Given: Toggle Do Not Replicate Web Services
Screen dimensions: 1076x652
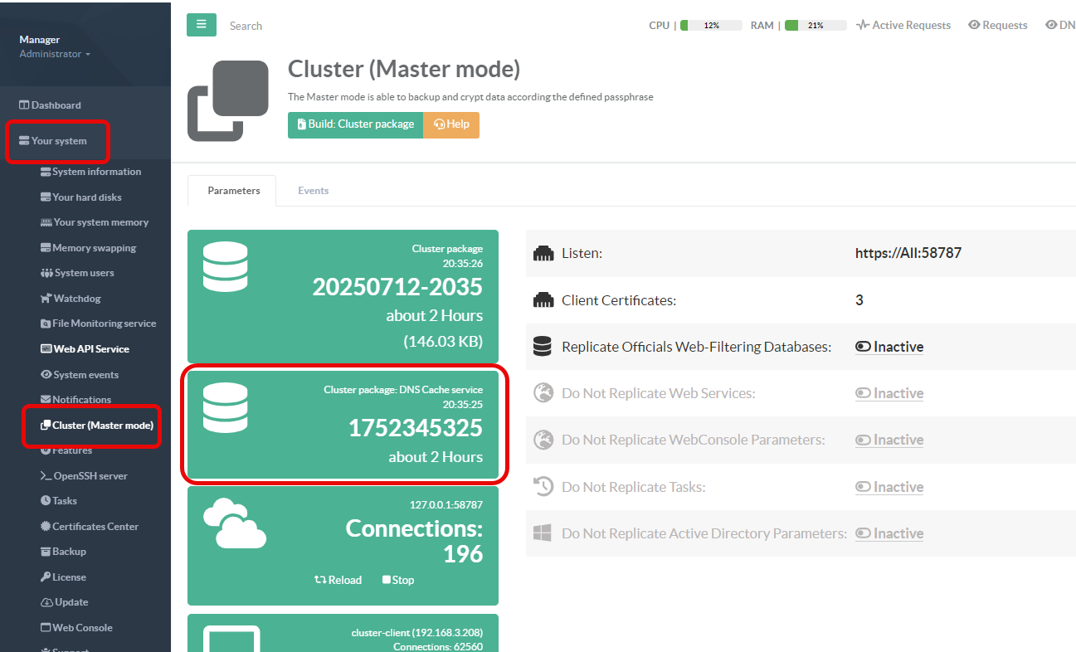Looking at the screenshot, I should (x=889, y=393).
